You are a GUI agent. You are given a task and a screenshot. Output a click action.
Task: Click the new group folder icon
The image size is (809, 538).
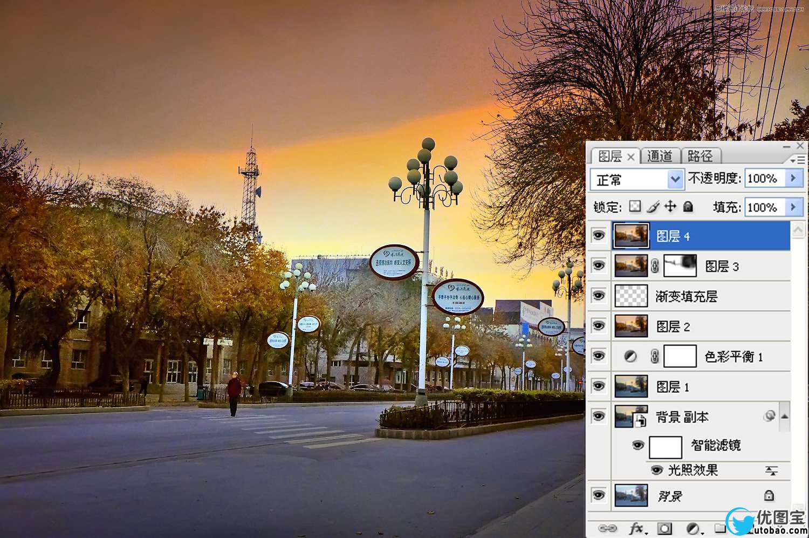721,528
